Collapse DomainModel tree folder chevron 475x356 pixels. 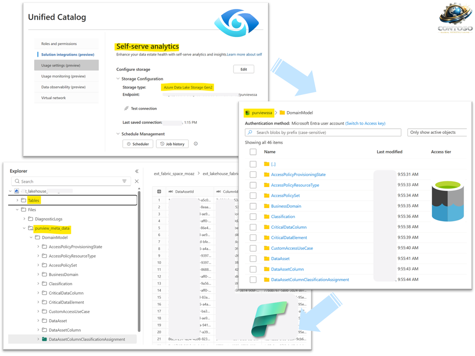click(31, 237)
